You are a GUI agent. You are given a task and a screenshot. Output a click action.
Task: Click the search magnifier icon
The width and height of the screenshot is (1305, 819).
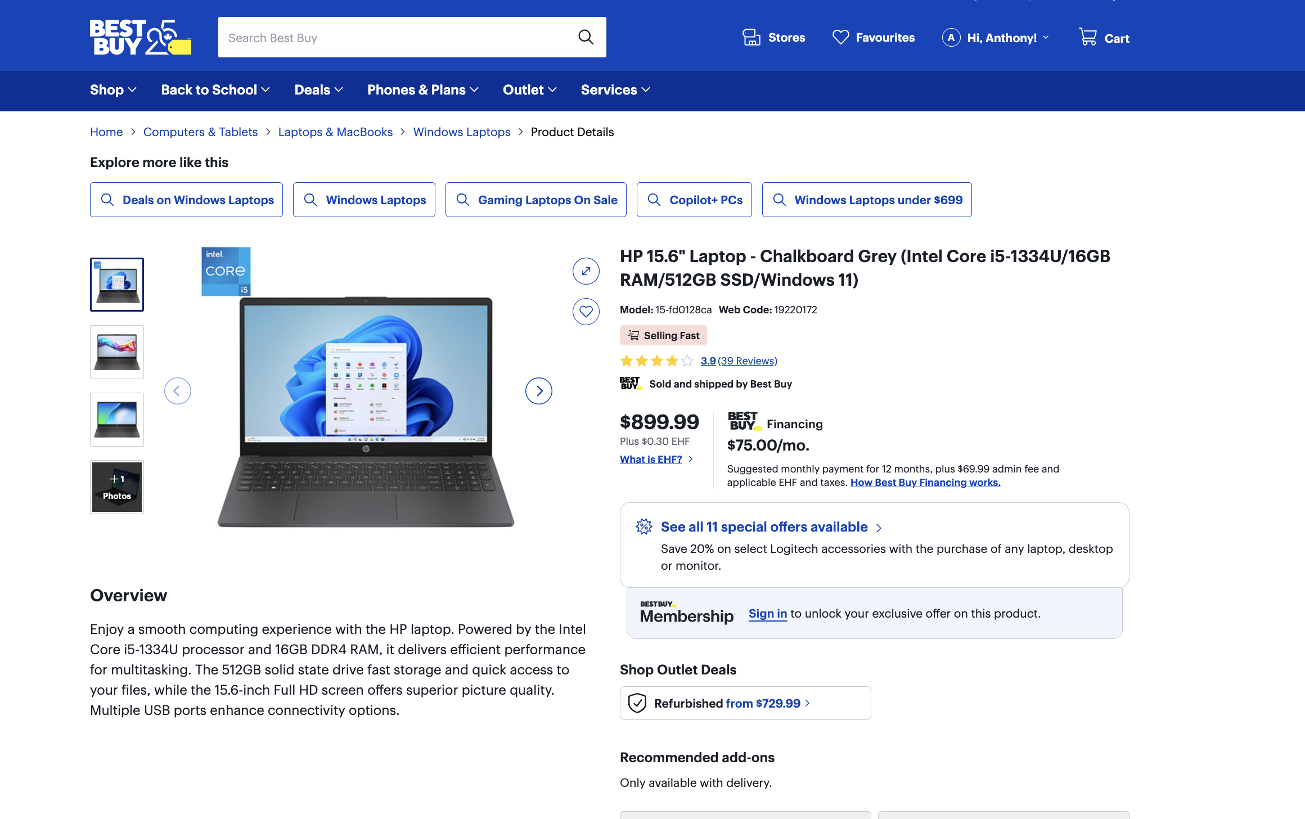click(586, 37)
